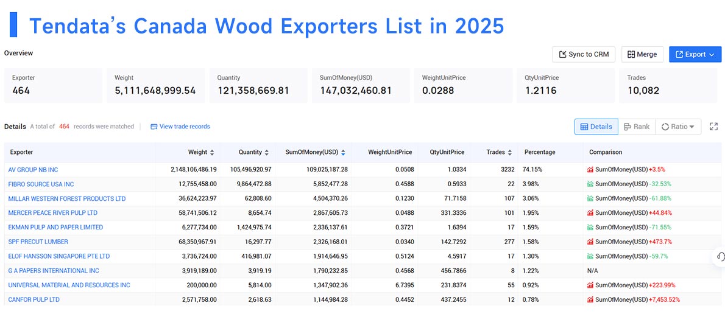Open MILLAR WESTERN FOREST PRODUCTS LTD link

pos(67,198)
